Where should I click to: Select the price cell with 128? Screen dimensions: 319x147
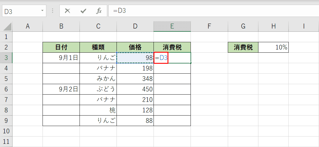pyautogui.click(x=135, y=110)
